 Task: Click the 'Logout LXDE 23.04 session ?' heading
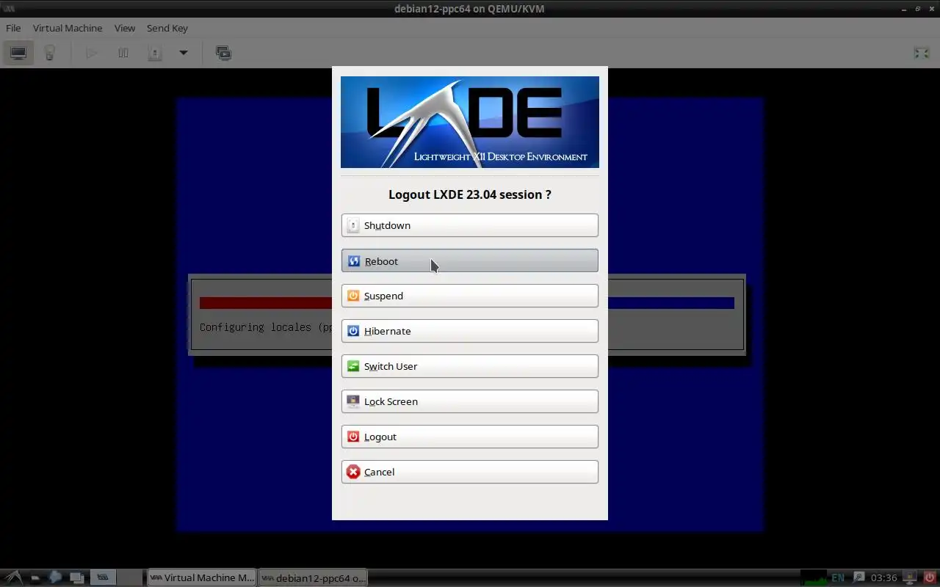pos(470,194)
